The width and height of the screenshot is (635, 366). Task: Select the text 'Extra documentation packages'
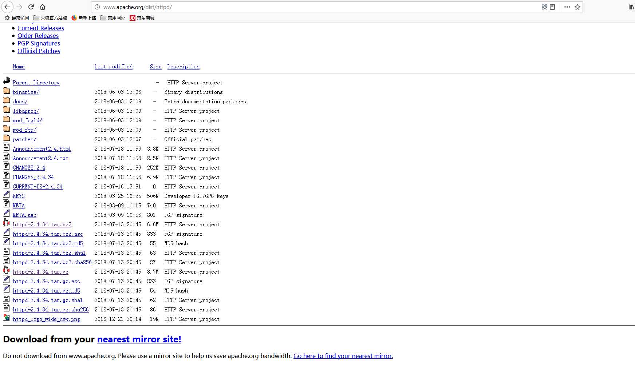(x=205, y=102)
